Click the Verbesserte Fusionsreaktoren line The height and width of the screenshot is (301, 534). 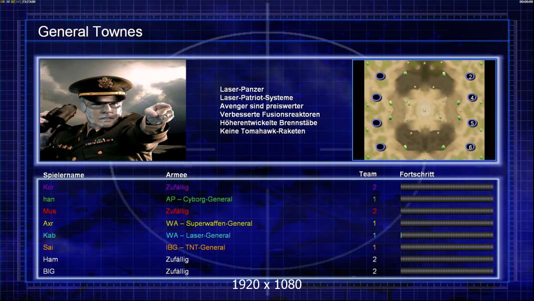point(270,114)
